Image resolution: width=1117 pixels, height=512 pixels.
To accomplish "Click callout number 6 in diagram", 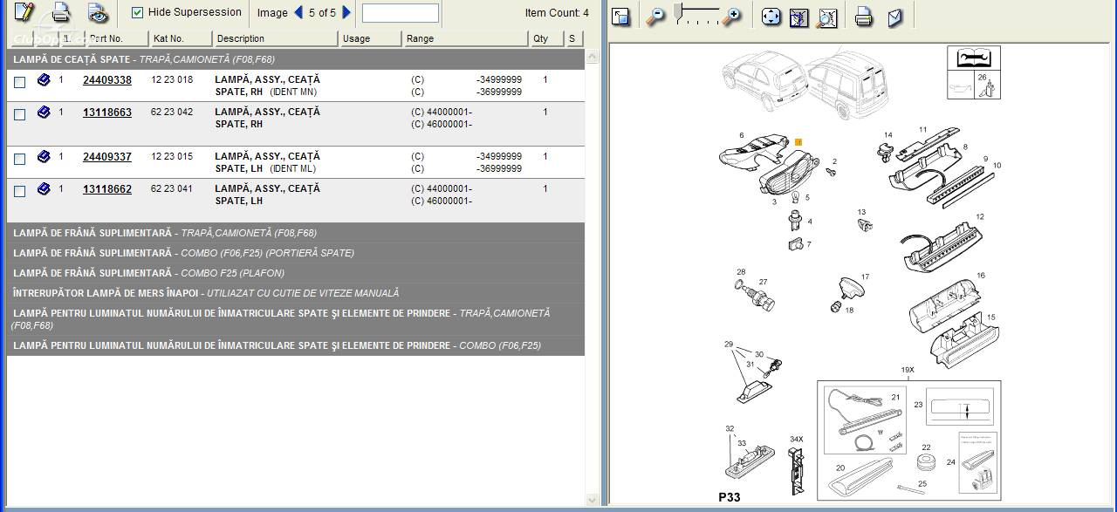I will 742,135.
